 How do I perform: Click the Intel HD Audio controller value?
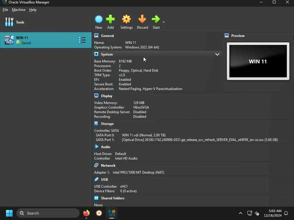126,158
